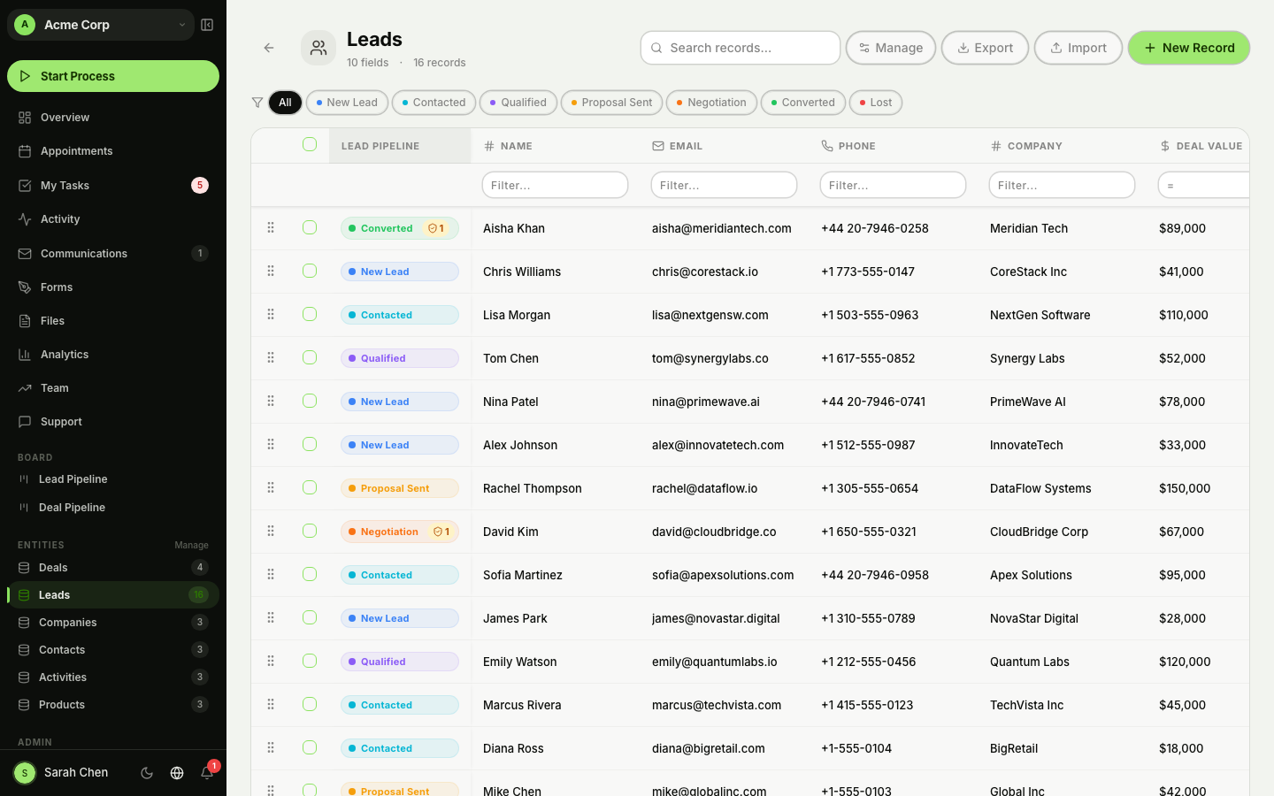Open the Communications section in the sidebar
The width and height of the screenshot is (1274, 796).
point(84,253)
